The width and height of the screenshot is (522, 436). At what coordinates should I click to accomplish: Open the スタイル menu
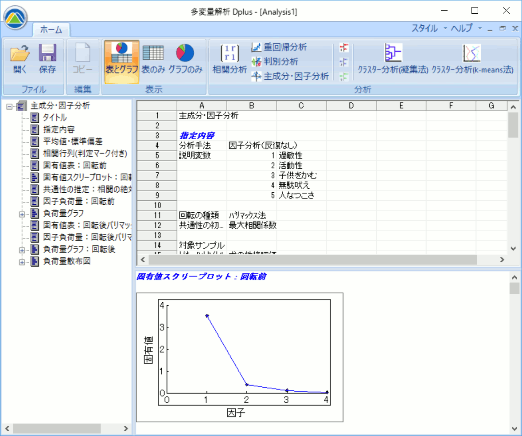click(425, 28)
